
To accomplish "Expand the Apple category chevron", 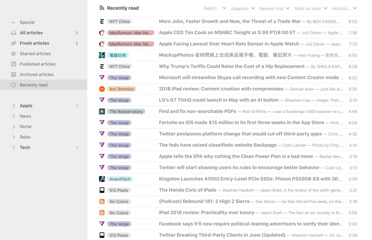I will (x=13, y=106).
